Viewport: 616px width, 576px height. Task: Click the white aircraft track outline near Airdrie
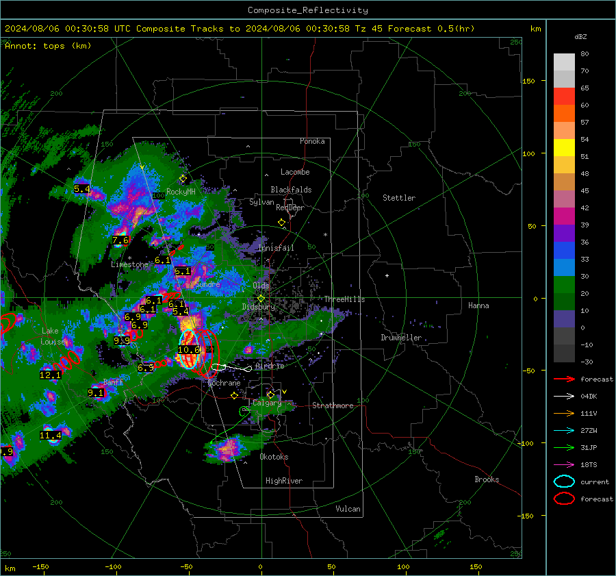pos(232,368)
